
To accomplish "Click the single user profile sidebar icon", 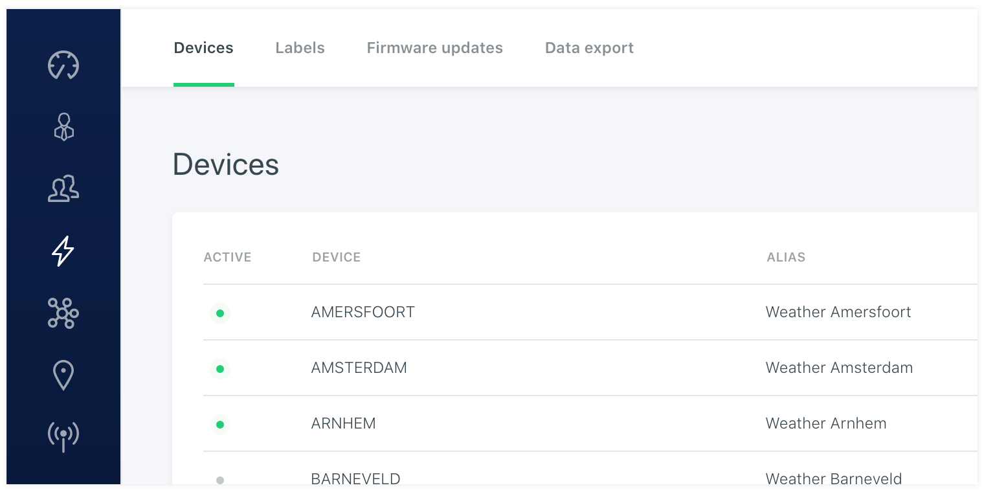I will pos(63,127).
